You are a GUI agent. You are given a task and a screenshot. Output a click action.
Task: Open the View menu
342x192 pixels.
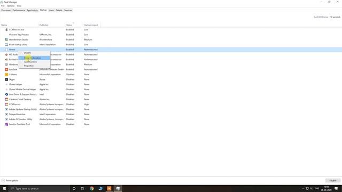click(19, 6)
